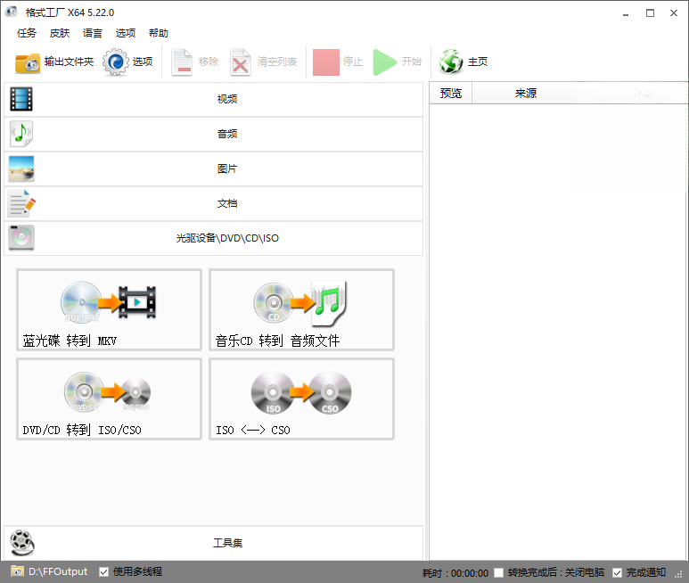Click the 来源 column header
This screenshot has width=689, height=583.
(526, 93)
